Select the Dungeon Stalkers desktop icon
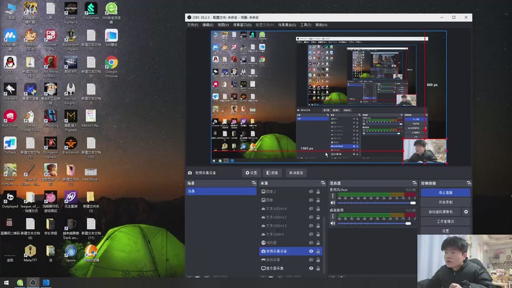Screen dimensions: 512x288 (51, 148)
